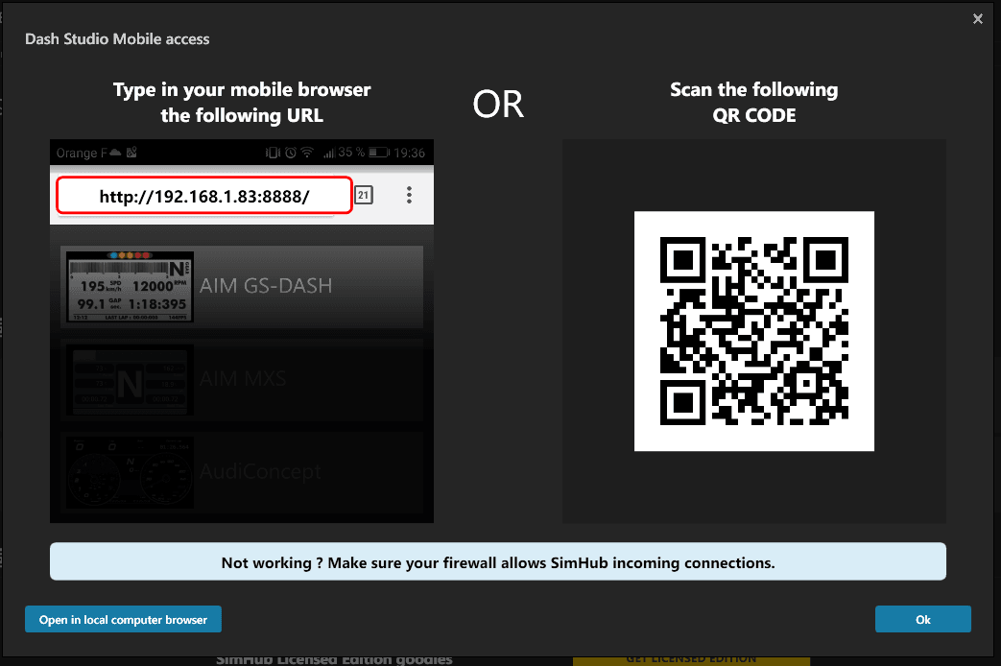
Task: Click the AudiConcept label
Action: 260,471
